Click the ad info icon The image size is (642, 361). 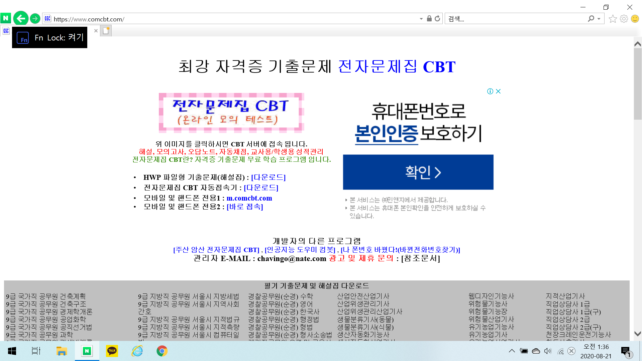tap(490, 91)
